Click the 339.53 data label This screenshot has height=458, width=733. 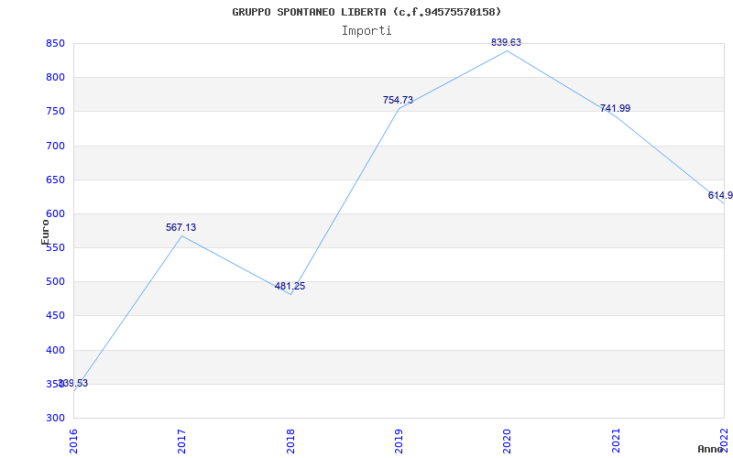tap(73, 383)
